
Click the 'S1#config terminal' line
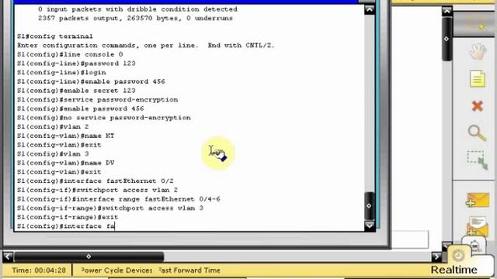(x=55, y=36)
